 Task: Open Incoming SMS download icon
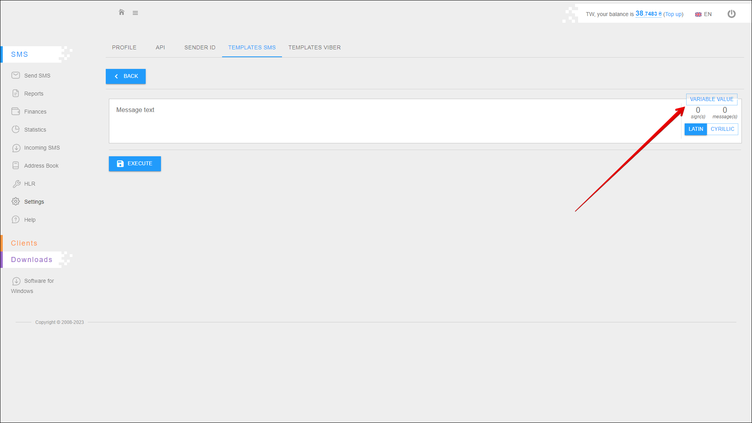pos(16,148)
